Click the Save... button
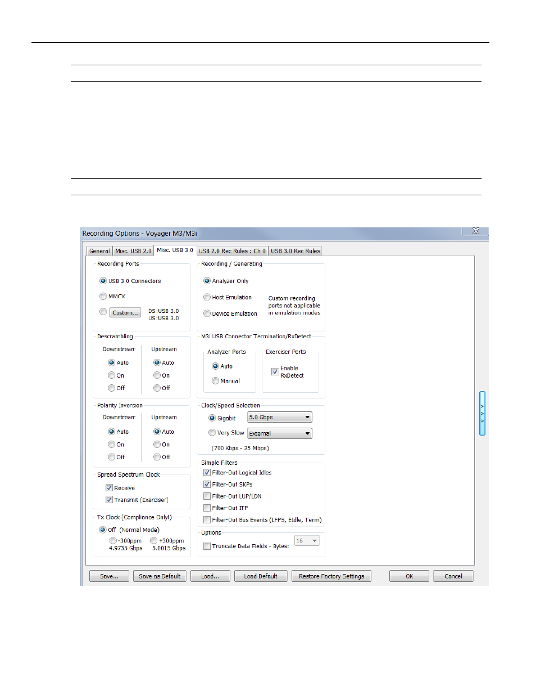This screenshot has height=695, width=536. [x=109, y=576]
